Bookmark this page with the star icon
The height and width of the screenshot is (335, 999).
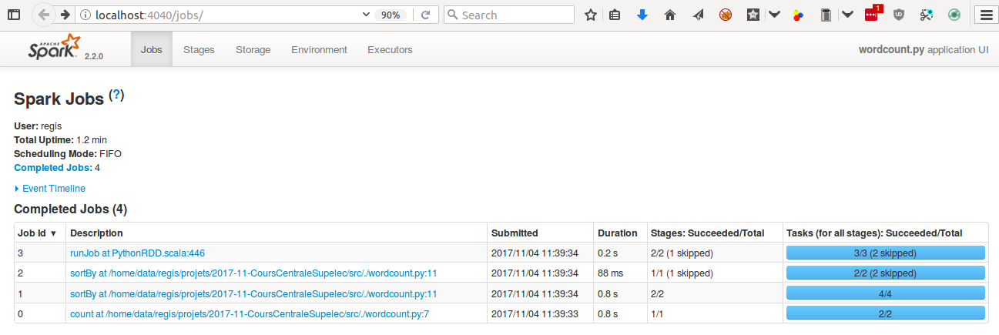tap(591, 15)
